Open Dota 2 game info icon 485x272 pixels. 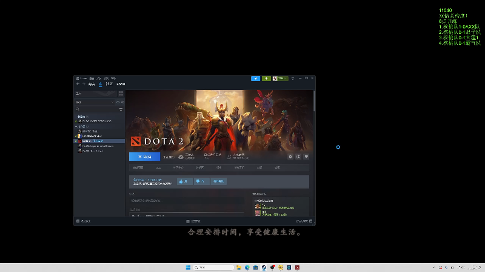click(x=298, y=157)
